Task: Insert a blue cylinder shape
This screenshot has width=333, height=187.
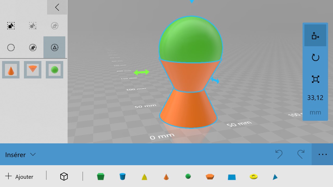Action: click(123, 177)
